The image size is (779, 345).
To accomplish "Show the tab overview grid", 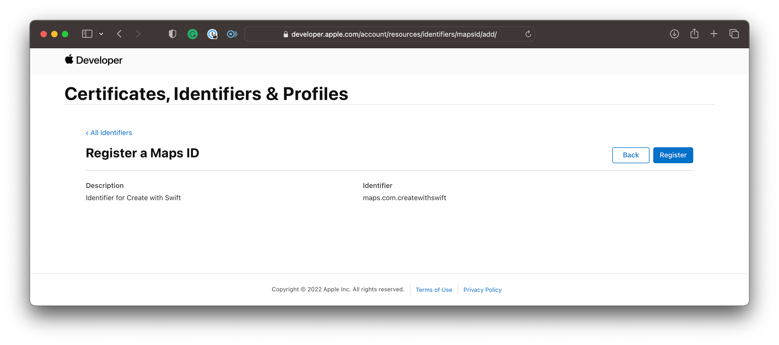I will (x=734, y=34).
